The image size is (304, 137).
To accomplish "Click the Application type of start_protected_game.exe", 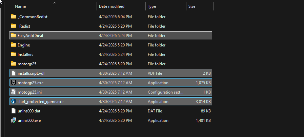I will point(158,102).
